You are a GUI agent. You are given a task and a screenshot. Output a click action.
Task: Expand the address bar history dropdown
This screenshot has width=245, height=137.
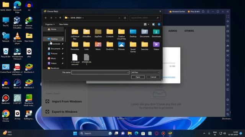tap(119, 18)
